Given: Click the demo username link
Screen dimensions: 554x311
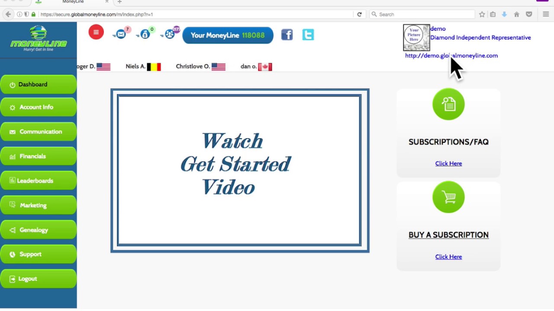Looking at the screenshot, I should (x=438, y=29).
